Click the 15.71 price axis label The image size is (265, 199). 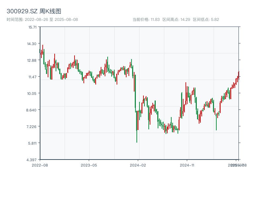pos(32,27)
